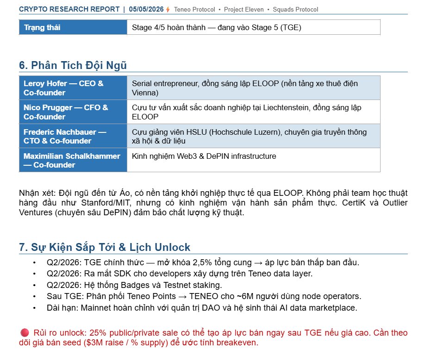Click bullet 'Sau TGE: Phân phối Teneo Points'
425x356 pixels.
click(x=204, y=296)
